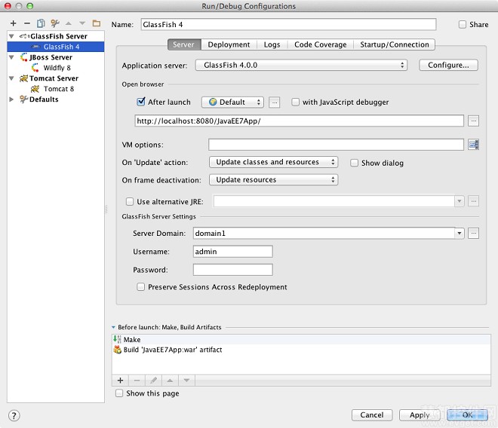The image size is (498, 428).
Task: Expand the Defaults tree node
Action: click(11, 99)
